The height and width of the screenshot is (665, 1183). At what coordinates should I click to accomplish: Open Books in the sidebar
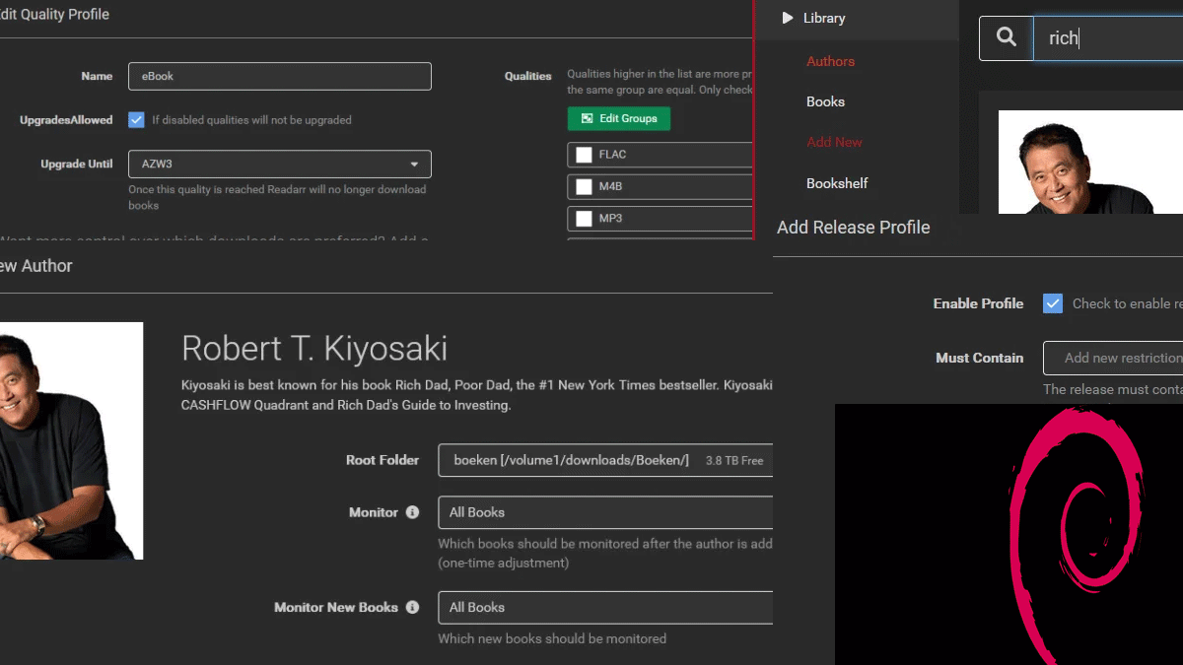(825, 101)
